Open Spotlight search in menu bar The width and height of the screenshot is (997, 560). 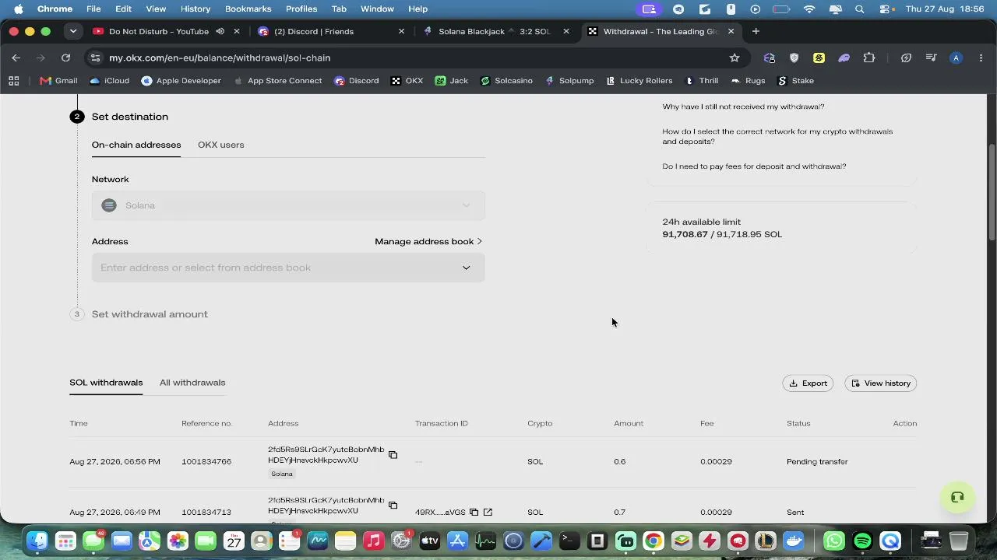860,9
